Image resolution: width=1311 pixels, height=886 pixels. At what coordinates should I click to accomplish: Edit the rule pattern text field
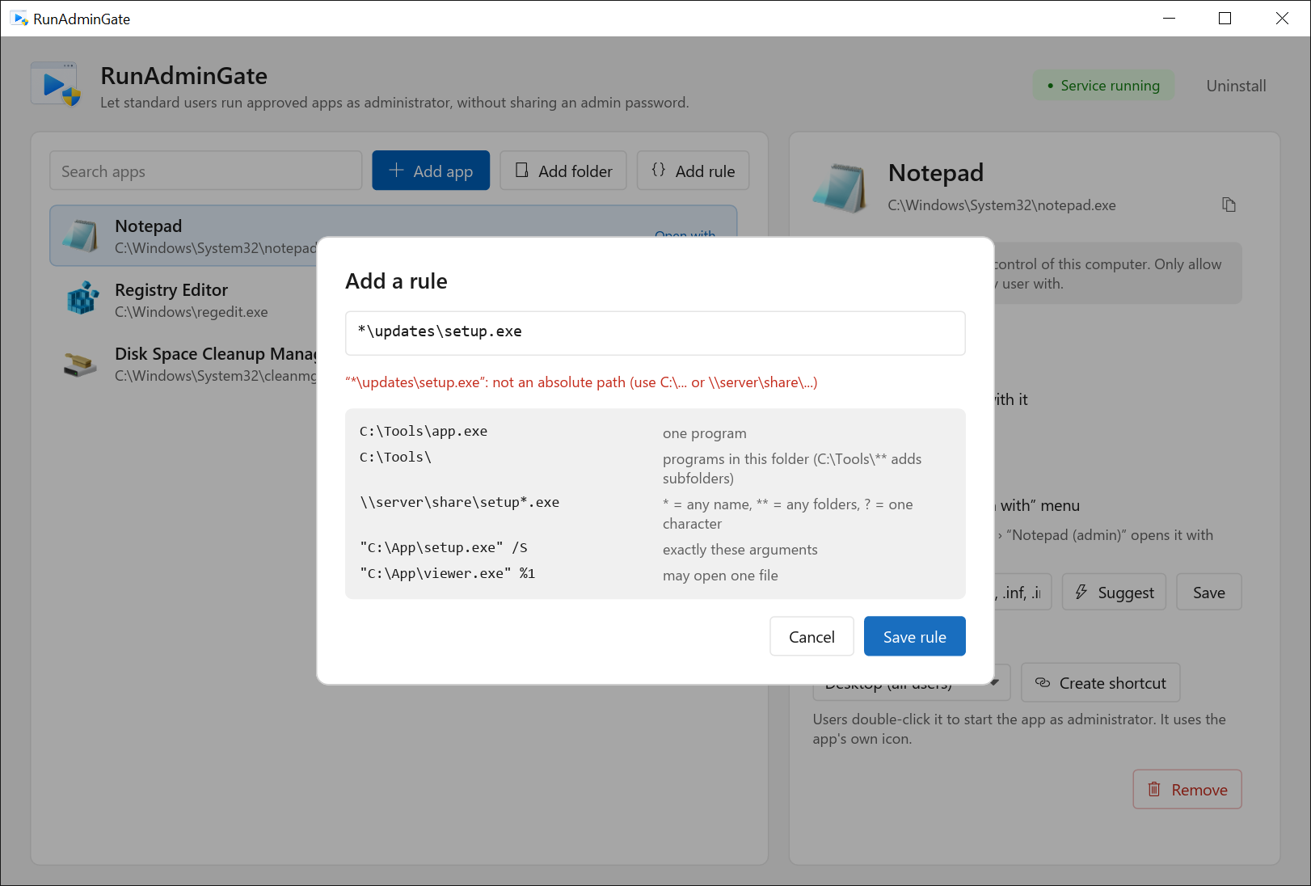click(x=655, y=332)
